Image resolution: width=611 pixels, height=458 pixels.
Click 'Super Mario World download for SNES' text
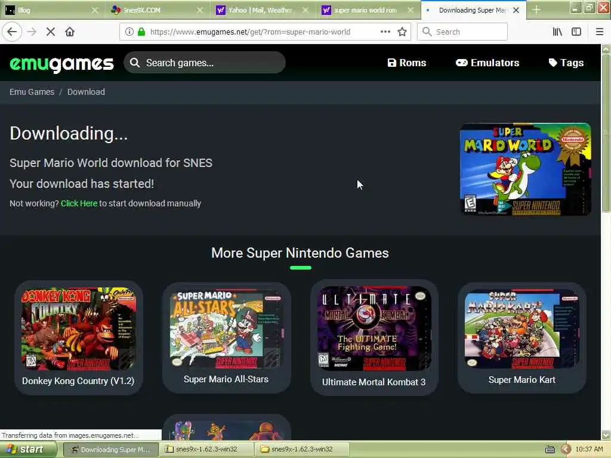[111, 163]
